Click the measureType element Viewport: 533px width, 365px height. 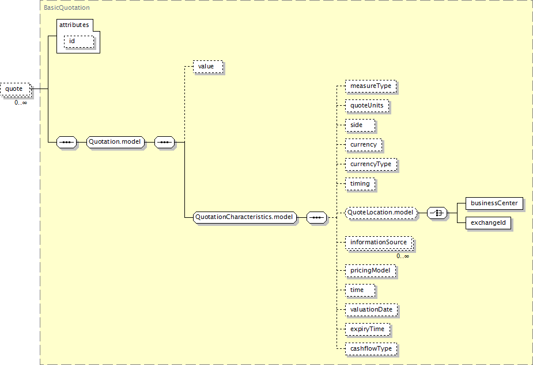point(371,86)
